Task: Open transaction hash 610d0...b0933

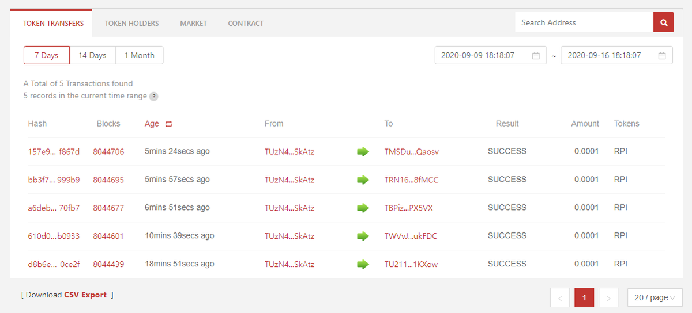Action: coord(54,236)
